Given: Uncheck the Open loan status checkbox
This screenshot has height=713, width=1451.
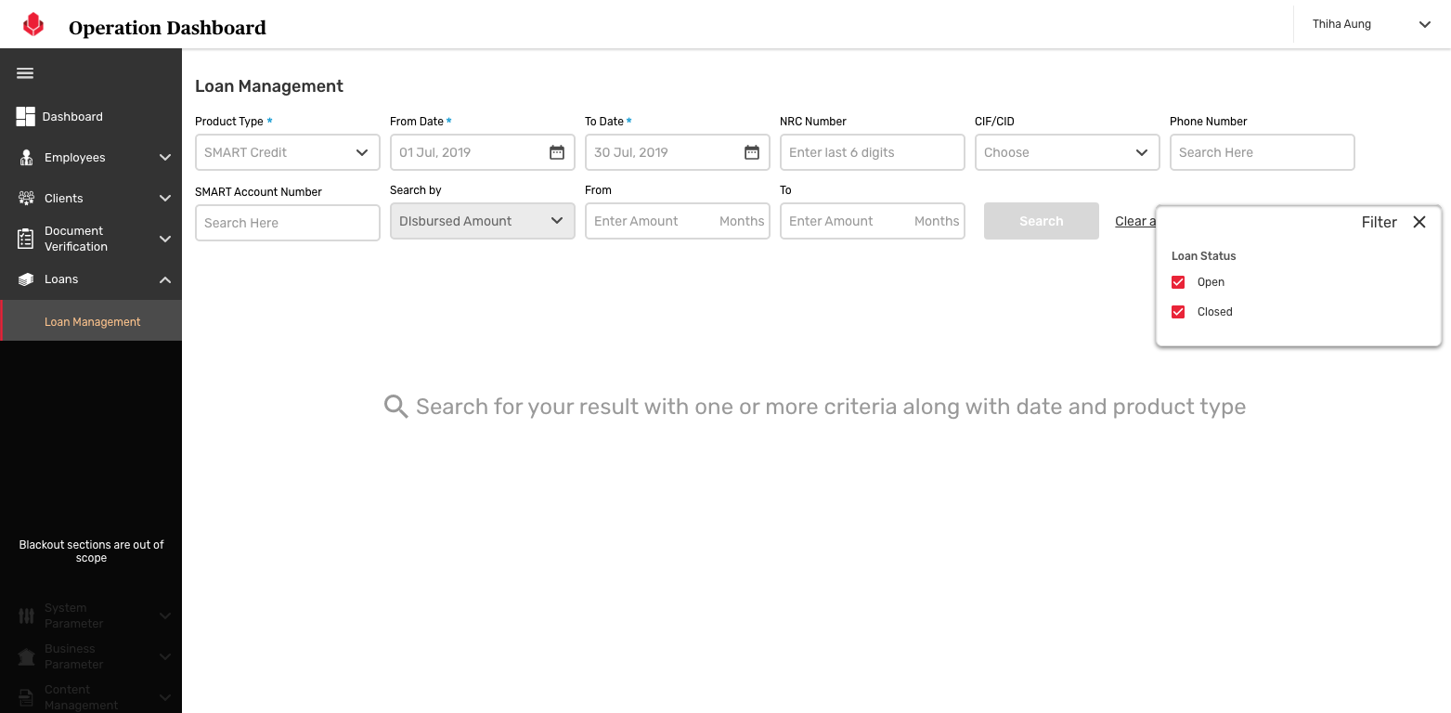Looking at the screenshot, I should [1178, 282].
